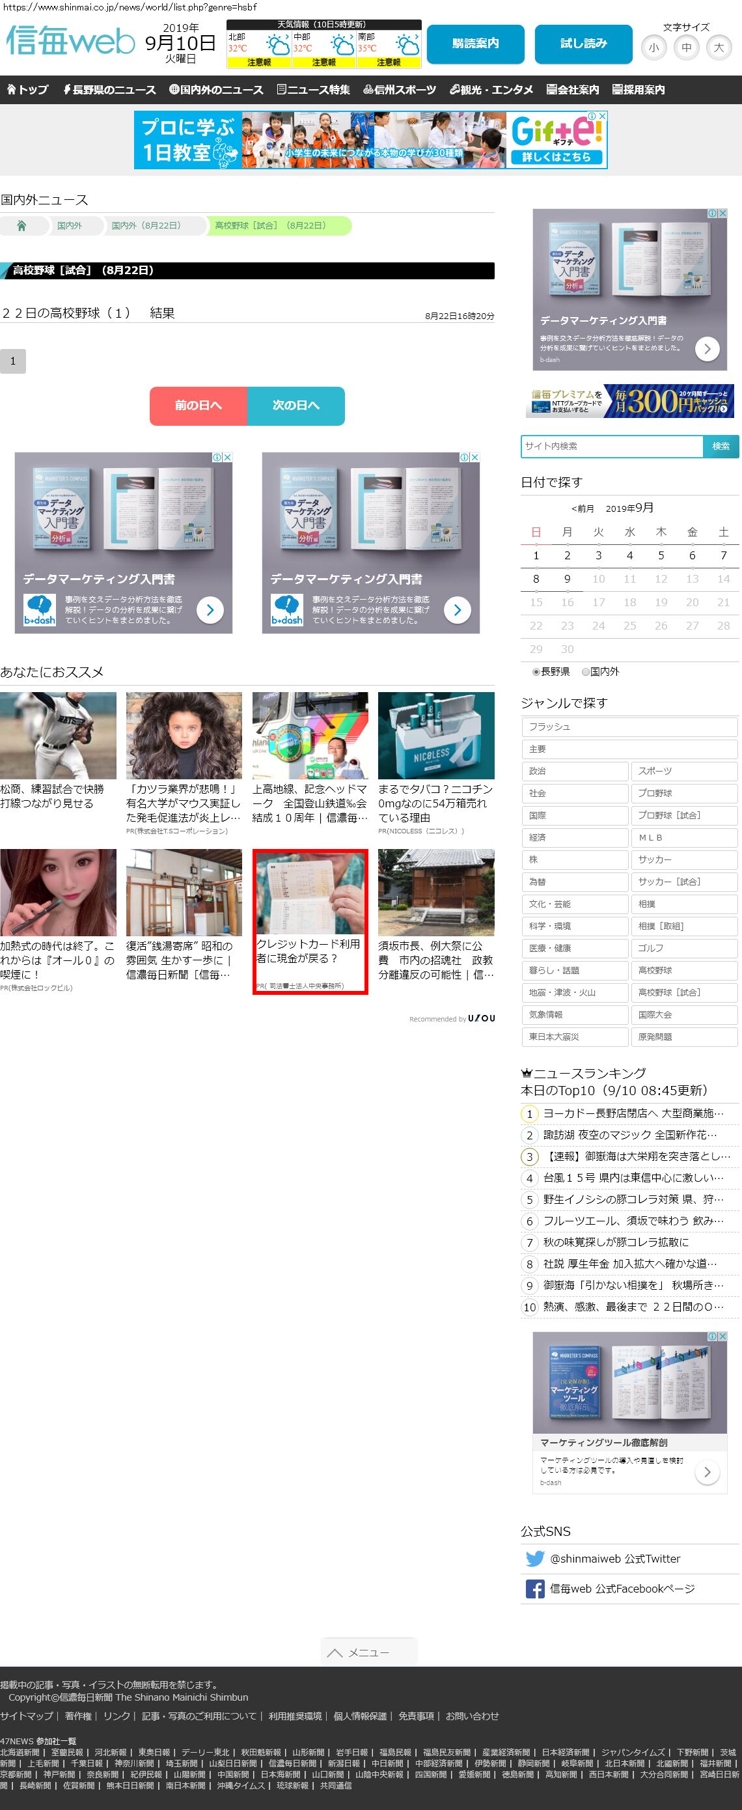742x1810 pixels.
Task: Select large font size circle 大
Action: point(718,48)
